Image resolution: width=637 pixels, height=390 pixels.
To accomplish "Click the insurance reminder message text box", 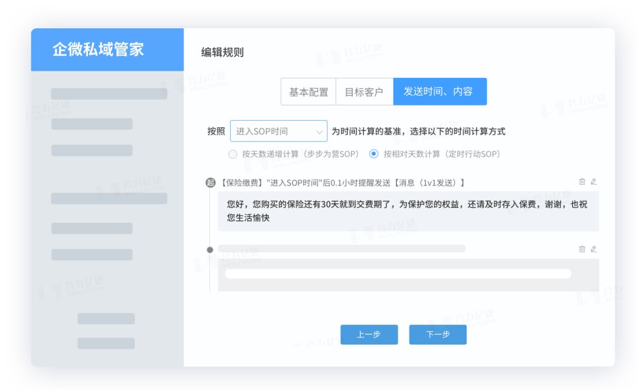I will click(x=408, y=211).
